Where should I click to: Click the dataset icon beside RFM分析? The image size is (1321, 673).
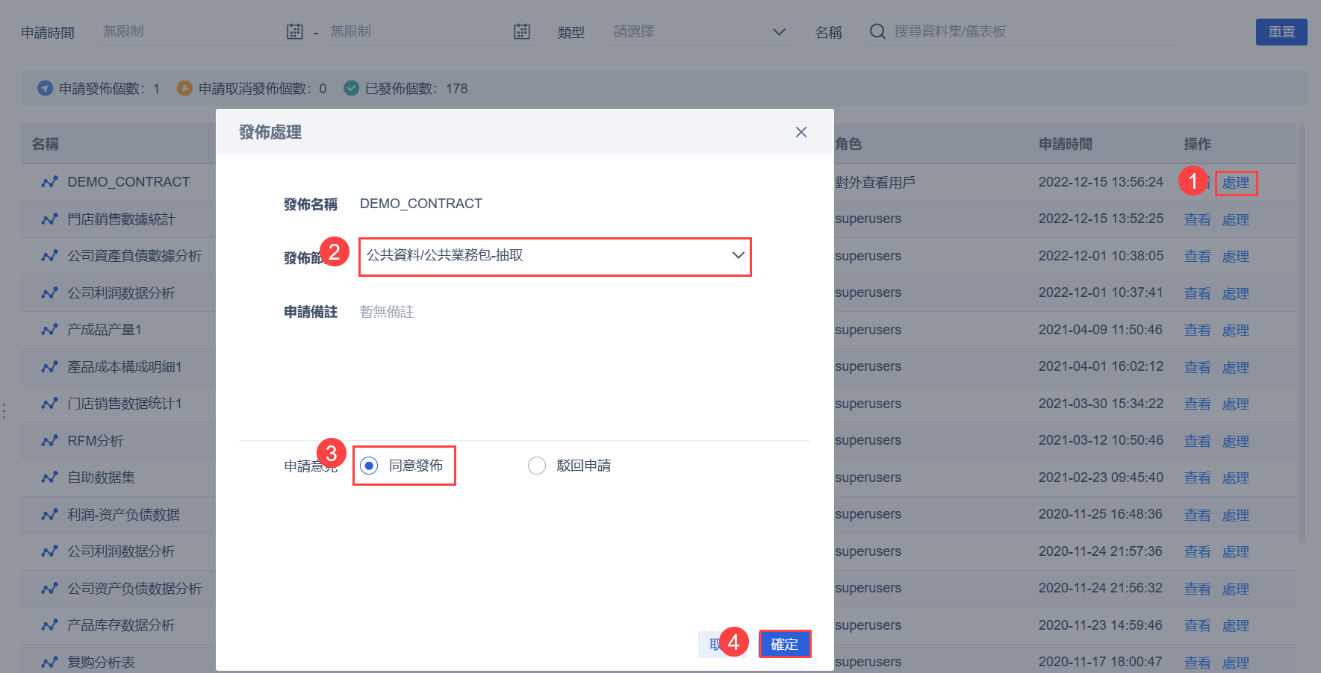point(49,441)
